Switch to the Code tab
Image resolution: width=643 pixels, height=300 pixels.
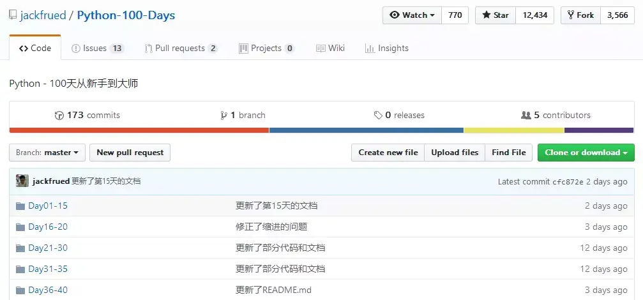click(x=35, y=49)
